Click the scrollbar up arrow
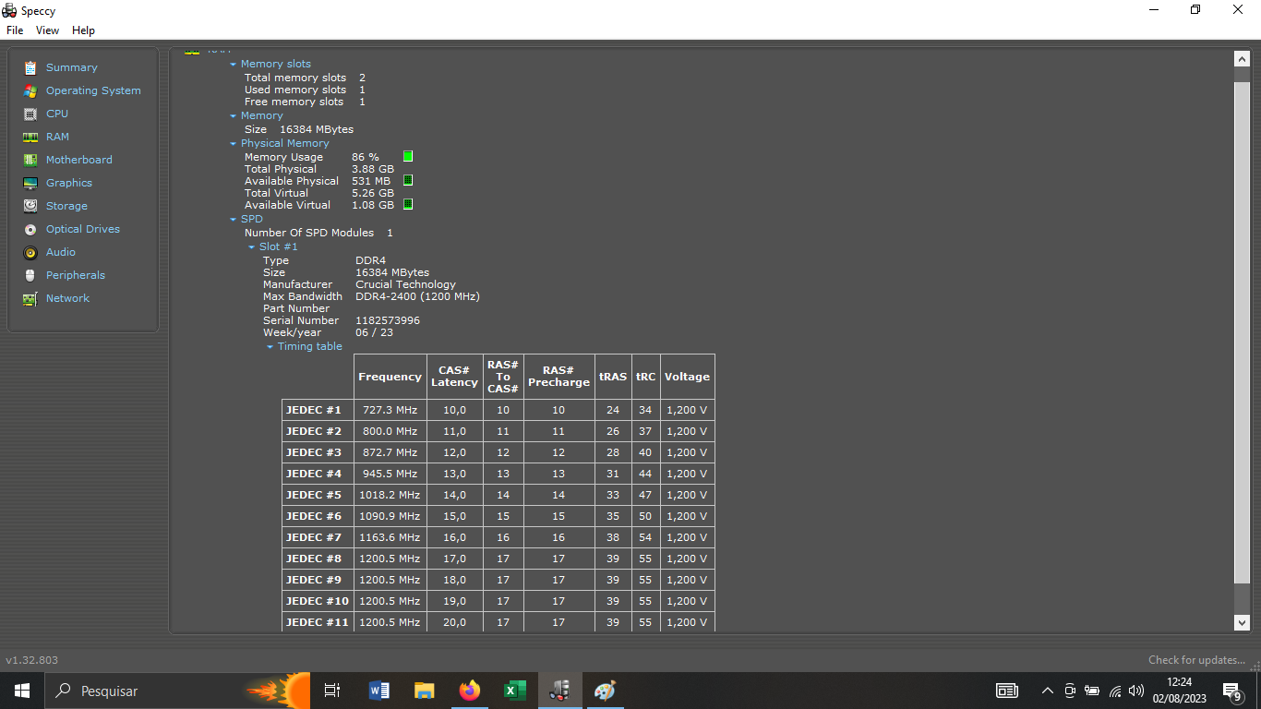Screen dimensions: 1261x709 click(x=1242, y=59)
